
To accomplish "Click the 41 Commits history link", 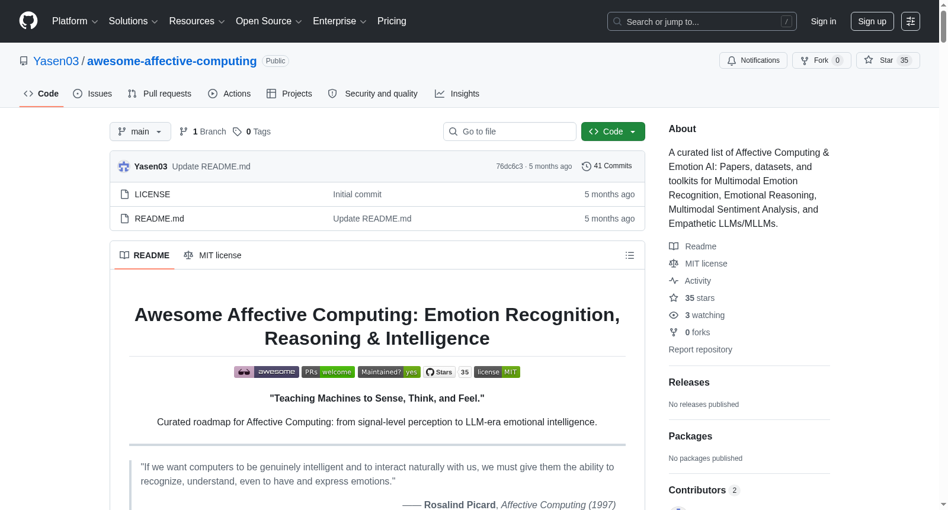I will (607, 166).
